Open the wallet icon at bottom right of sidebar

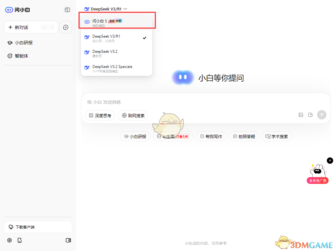[68, 240]
